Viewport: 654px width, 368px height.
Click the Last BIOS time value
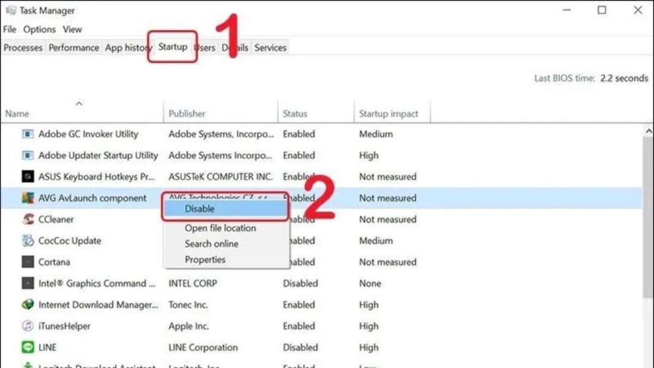tap(624, 78)
